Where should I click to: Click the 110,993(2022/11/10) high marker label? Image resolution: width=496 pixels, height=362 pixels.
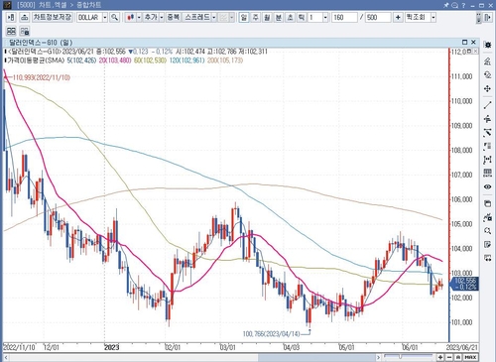(x=42, y=77)
